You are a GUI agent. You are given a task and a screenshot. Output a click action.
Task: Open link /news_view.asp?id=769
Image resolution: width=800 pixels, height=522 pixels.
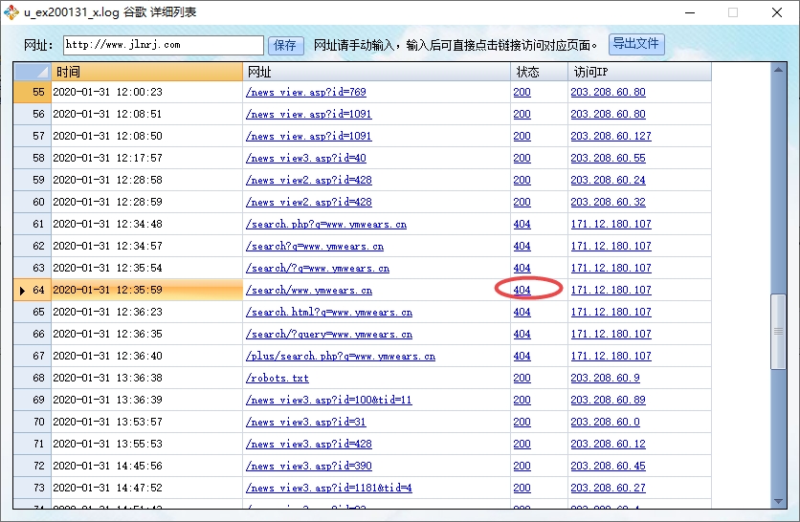coord(305,93)
